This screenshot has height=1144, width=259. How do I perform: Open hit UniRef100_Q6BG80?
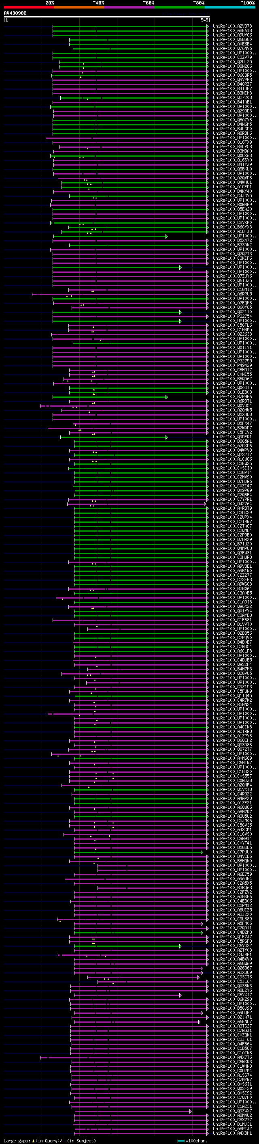point(232,39)
